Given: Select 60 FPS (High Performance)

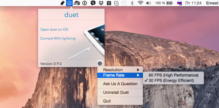Looking at the screenshot, I should 173,75.
